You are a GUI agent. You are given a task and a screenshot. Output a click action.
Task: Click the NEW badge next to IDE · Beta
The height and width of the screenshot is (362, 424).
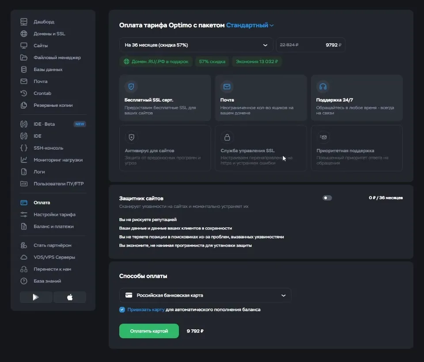(80, 124)
